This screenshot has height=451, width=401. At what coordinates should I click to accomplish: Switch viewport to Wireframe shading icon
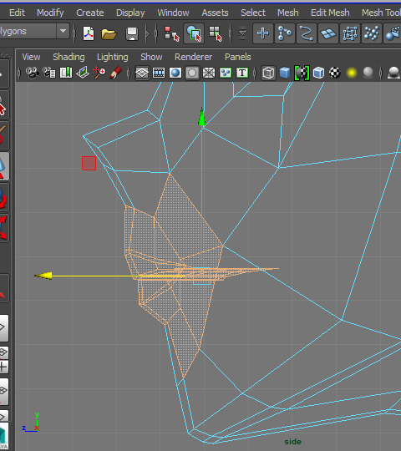coord(268,73)
